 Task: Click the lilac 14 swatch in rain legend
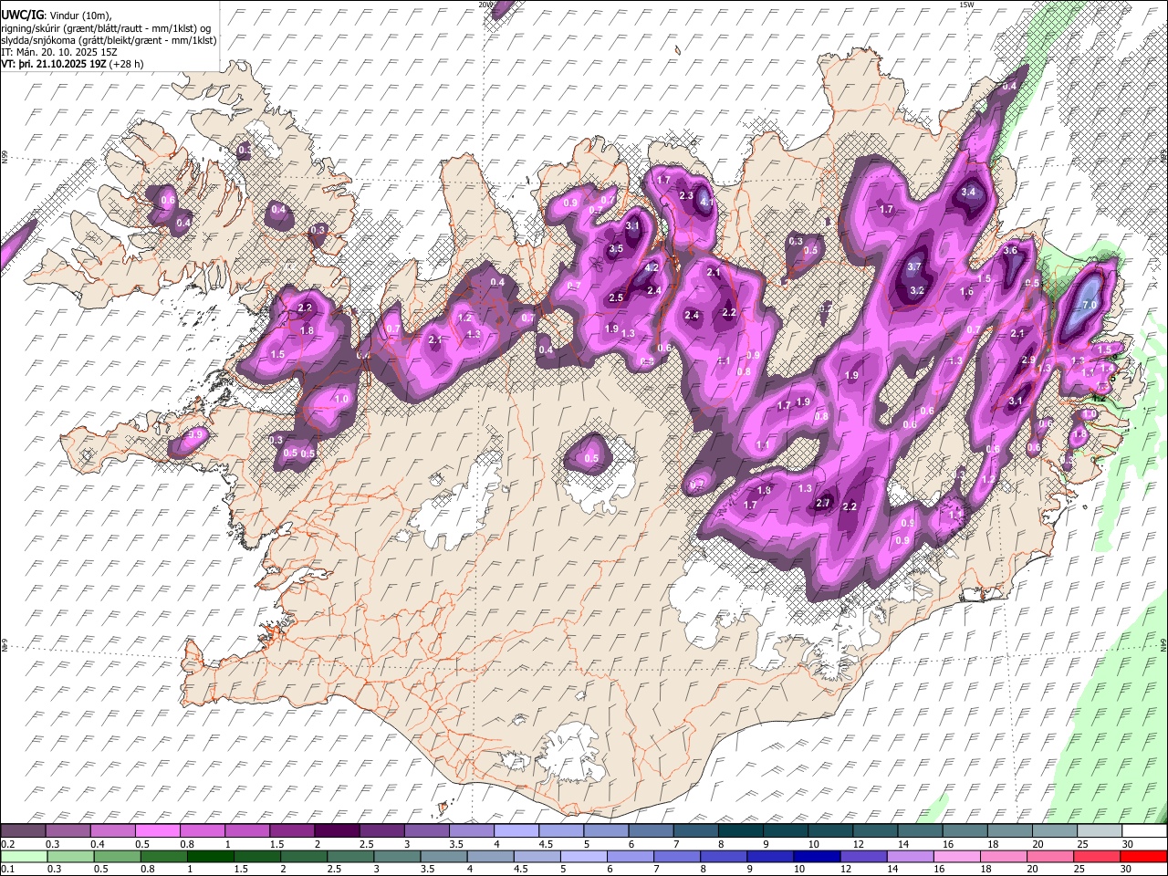click(910, 856)
